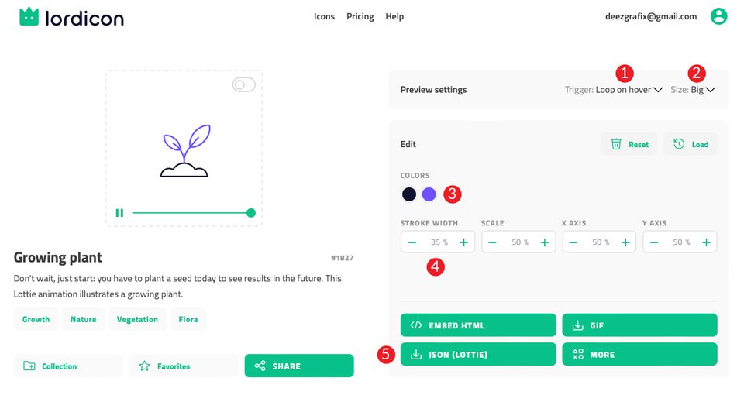Increase the stroke width value
744x395 pixels.
click(x=464, y=242)
